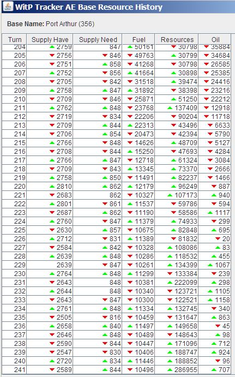Click Resources value 61324
This screenshot has width=235, height=377.
(188, 160)
